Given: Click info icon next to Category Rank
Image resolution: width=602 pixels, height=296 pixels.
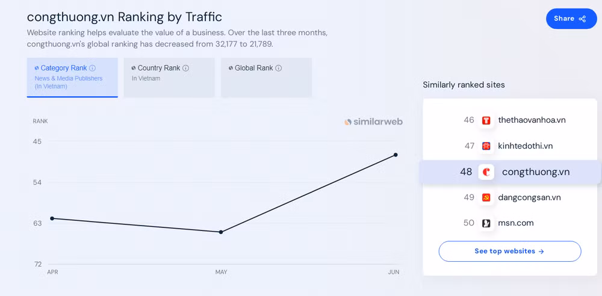Looking at the screenshot, I should tap(92, 69).
